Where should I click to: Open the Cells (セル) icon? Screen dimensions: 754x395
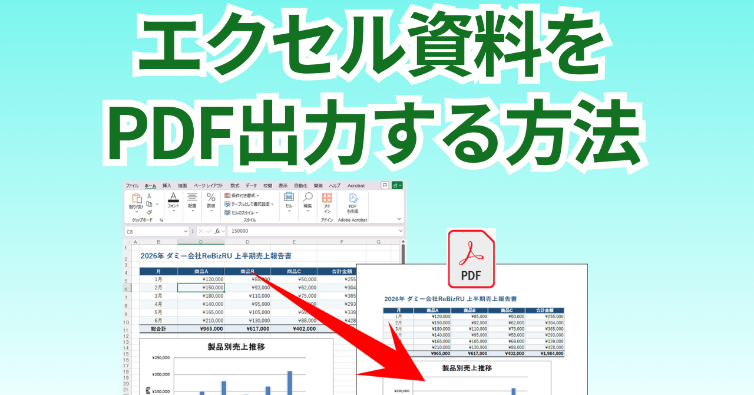pos(289,196)
